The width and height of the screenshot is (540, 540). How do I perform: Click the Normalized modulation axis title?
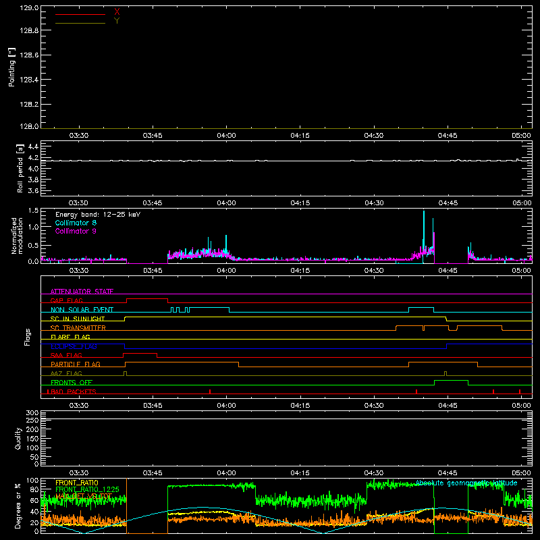(x=17, y=236)
